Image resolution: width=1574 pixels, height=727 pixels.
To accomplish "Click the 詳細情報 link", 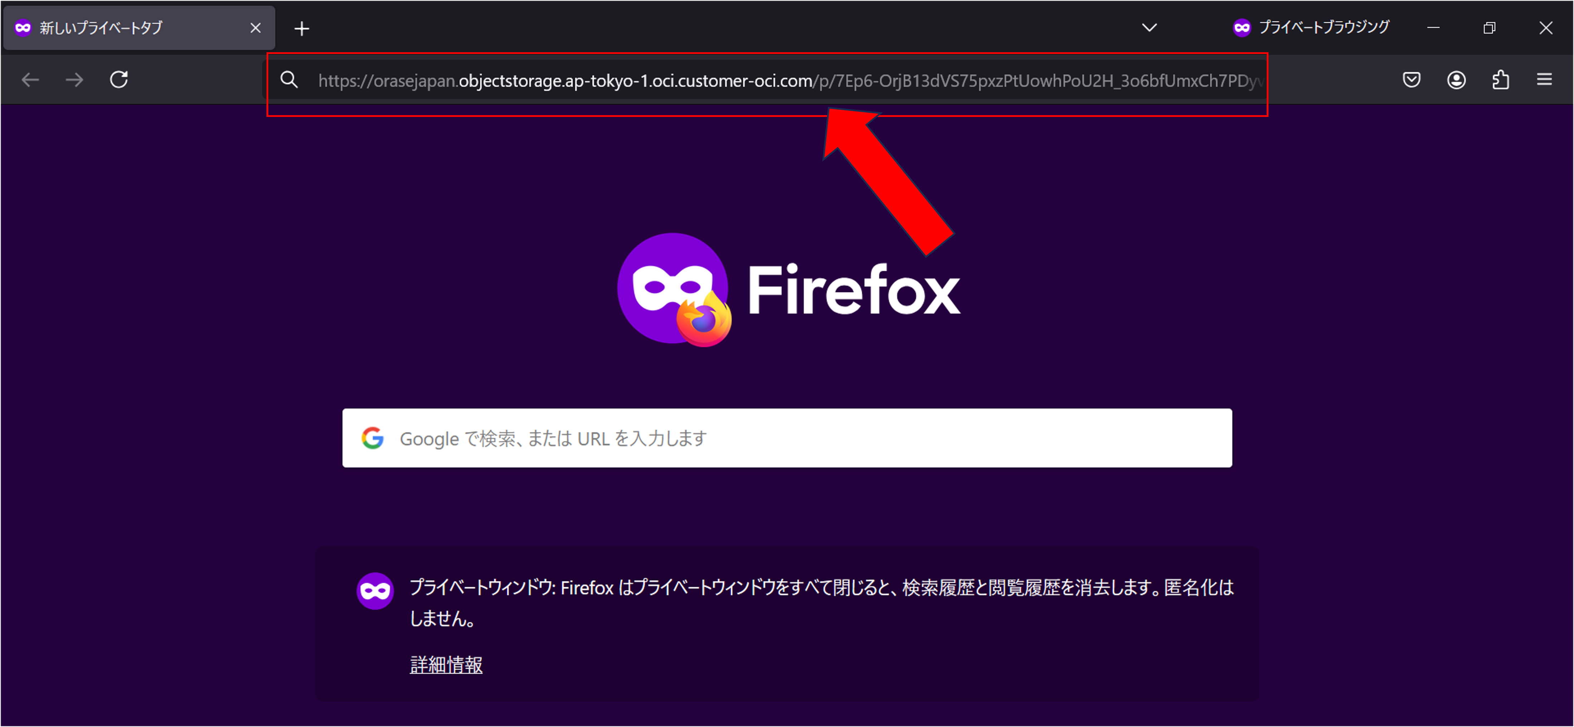I will pos(446,665).
